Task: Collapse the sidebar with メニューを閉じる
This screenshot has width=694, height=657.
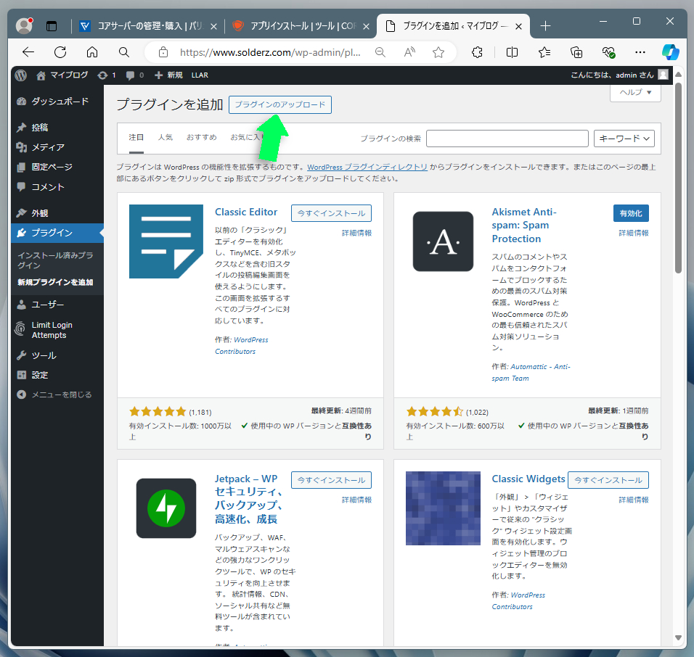Action: 57,394
